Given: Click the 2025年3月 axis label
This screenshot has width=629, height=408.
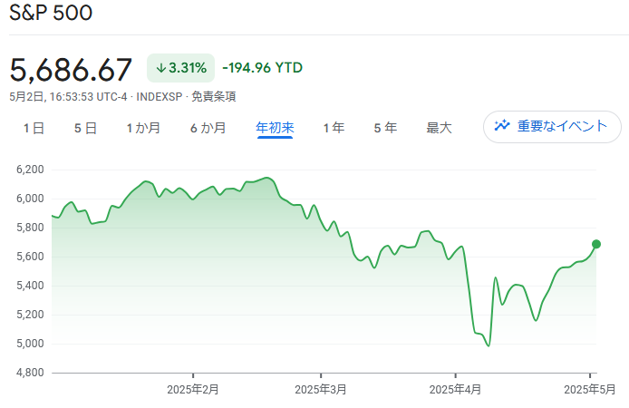Looking at the screenshot, I should click(x=321, y=389).
